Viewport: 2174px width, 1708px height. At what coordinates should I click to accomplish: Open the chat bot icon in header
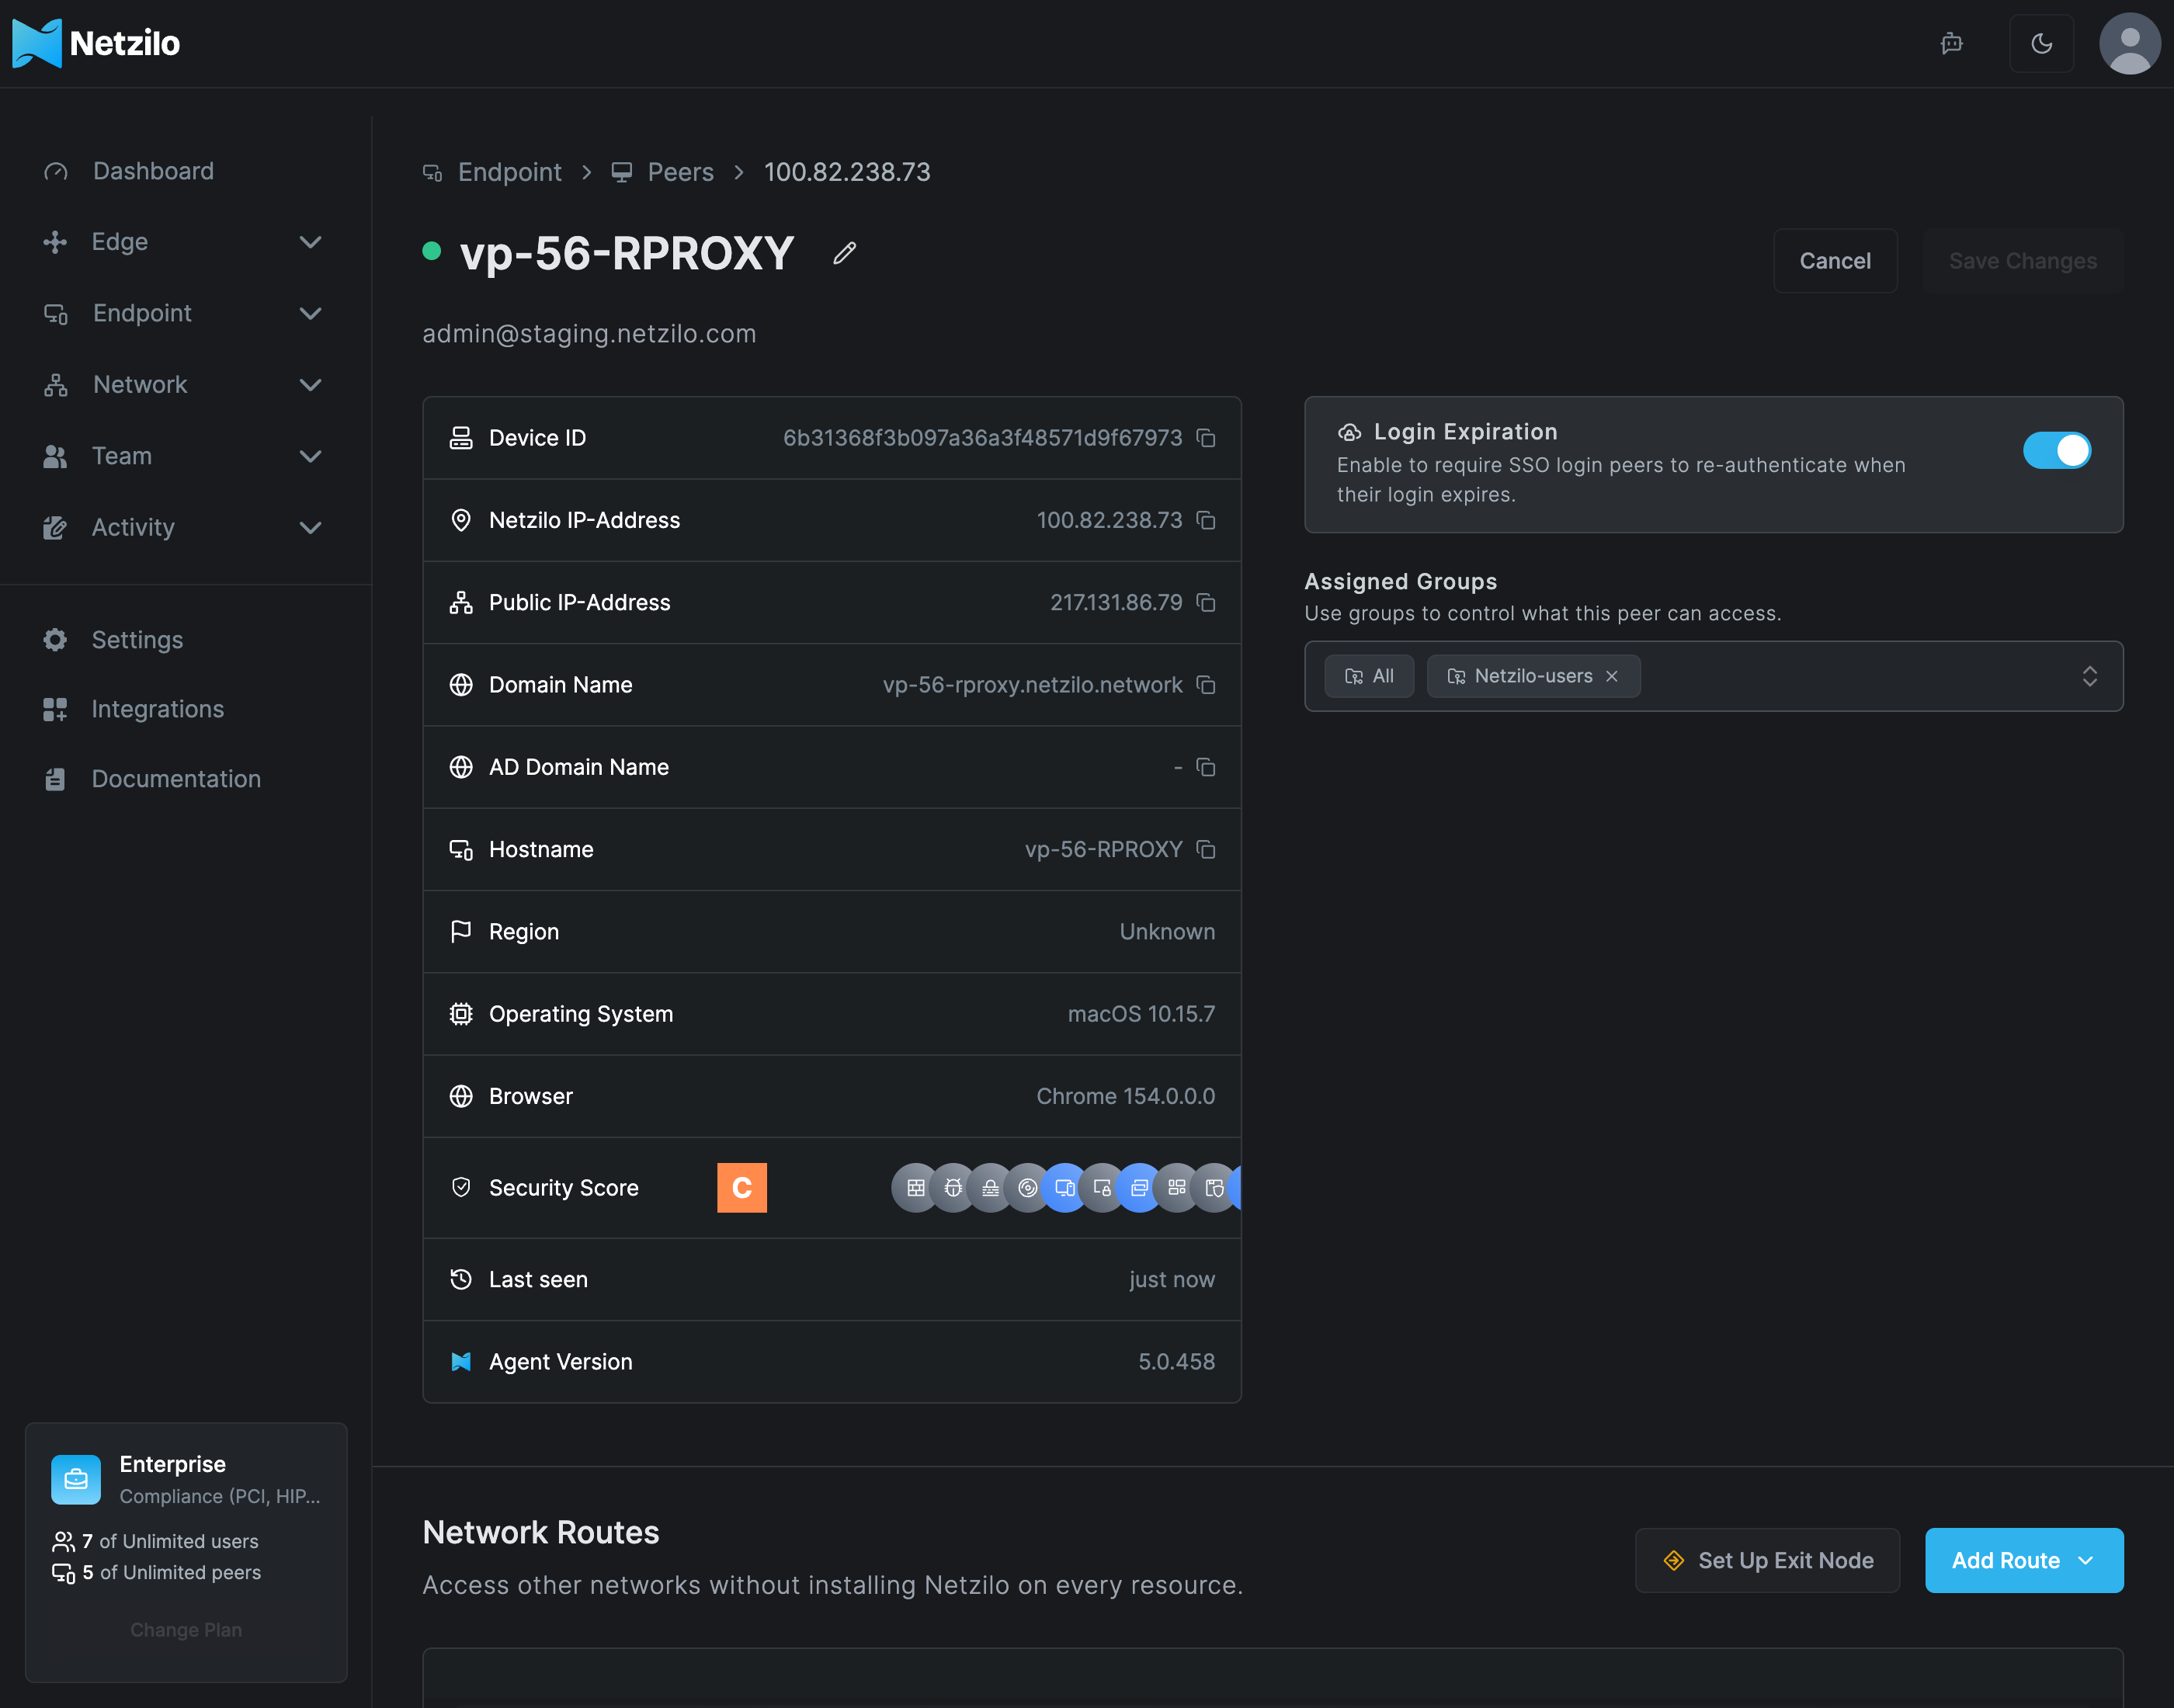[1951, 43]
